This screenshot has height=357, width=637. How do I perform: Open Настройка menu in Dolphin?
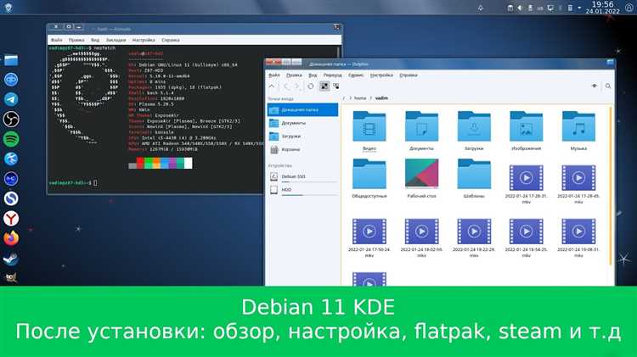click(381, 75)
